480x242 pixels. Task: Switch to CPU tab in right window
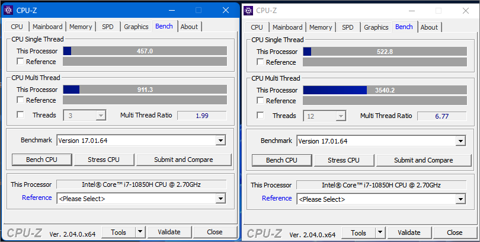tap(257, 27)
